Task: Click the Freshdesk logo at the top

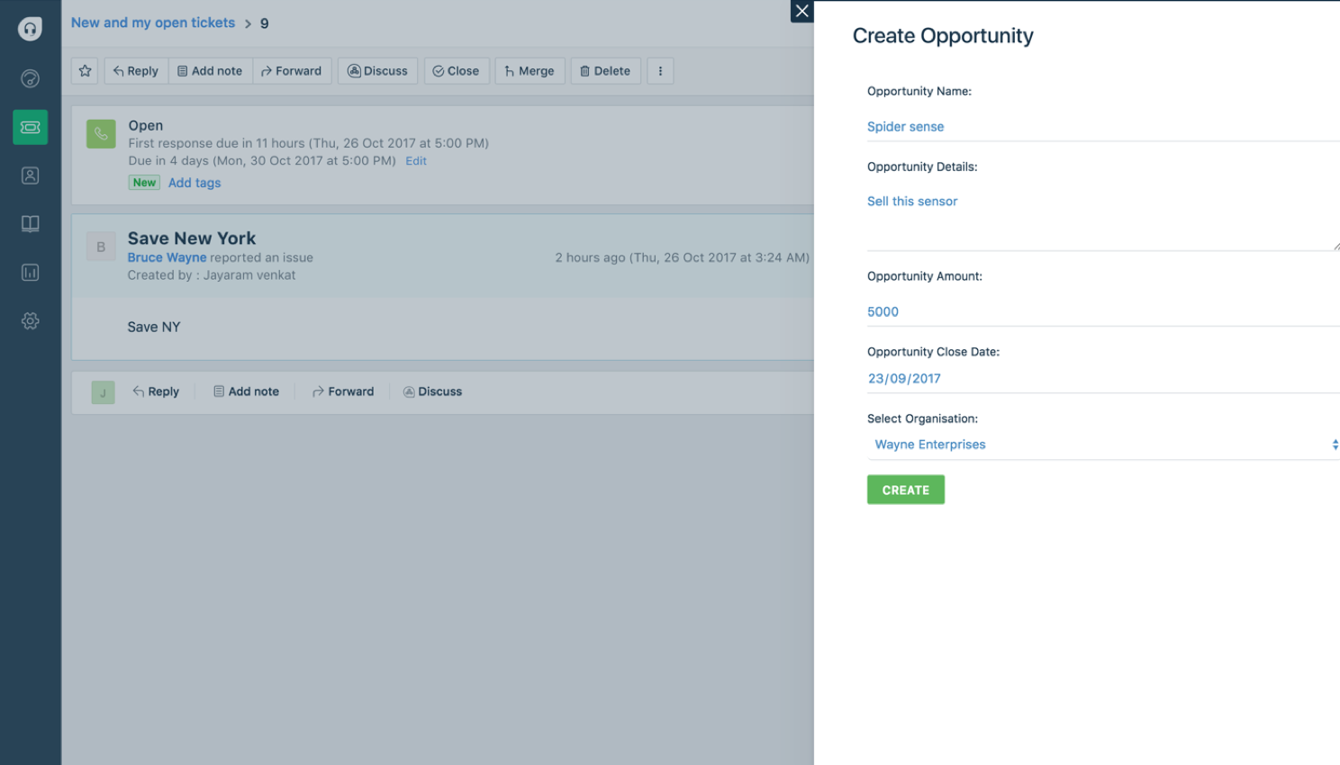Action: pos(30,28)
